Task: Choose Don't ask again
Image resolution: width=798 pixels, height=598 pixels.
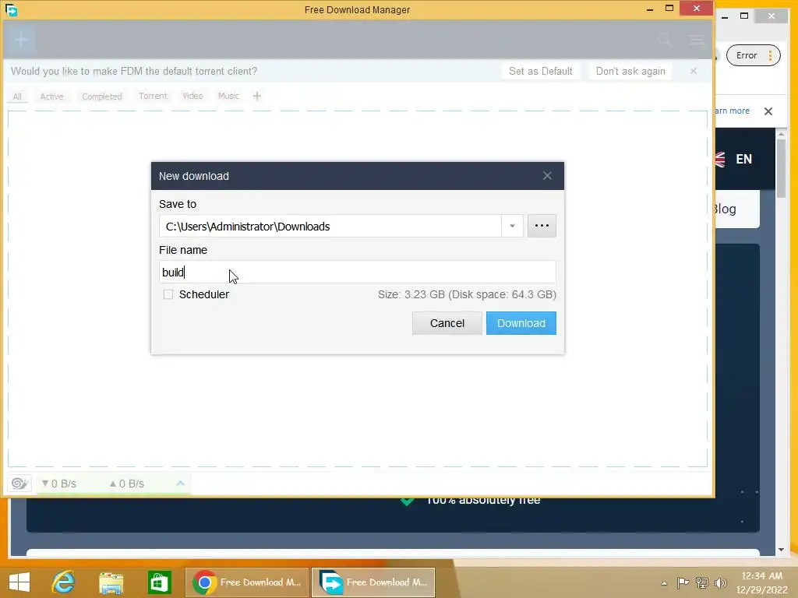Action: [x=630, y=71]
